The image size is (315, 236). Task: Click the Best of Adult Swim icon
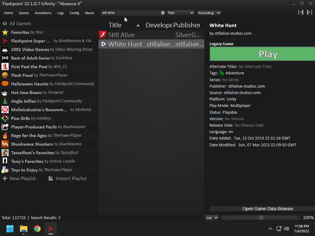click(x=5, y=58)
